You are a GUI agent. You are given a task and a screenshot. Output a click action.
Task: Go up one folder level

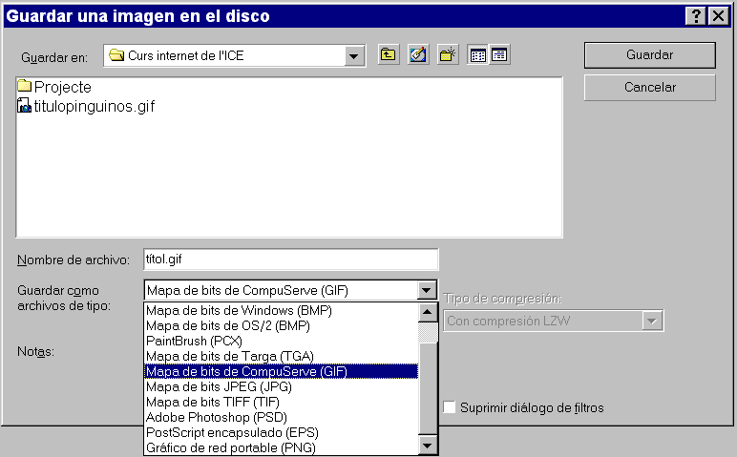click(388, 55)
